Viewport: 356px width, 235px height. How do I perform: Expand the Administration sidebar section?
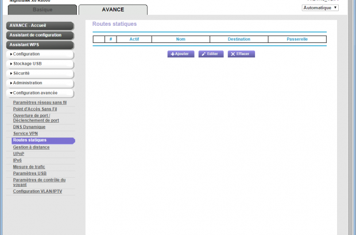40,83
